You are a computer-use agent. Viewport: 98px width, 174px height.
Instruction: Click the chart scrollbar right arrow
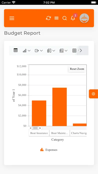coord(40,128)
